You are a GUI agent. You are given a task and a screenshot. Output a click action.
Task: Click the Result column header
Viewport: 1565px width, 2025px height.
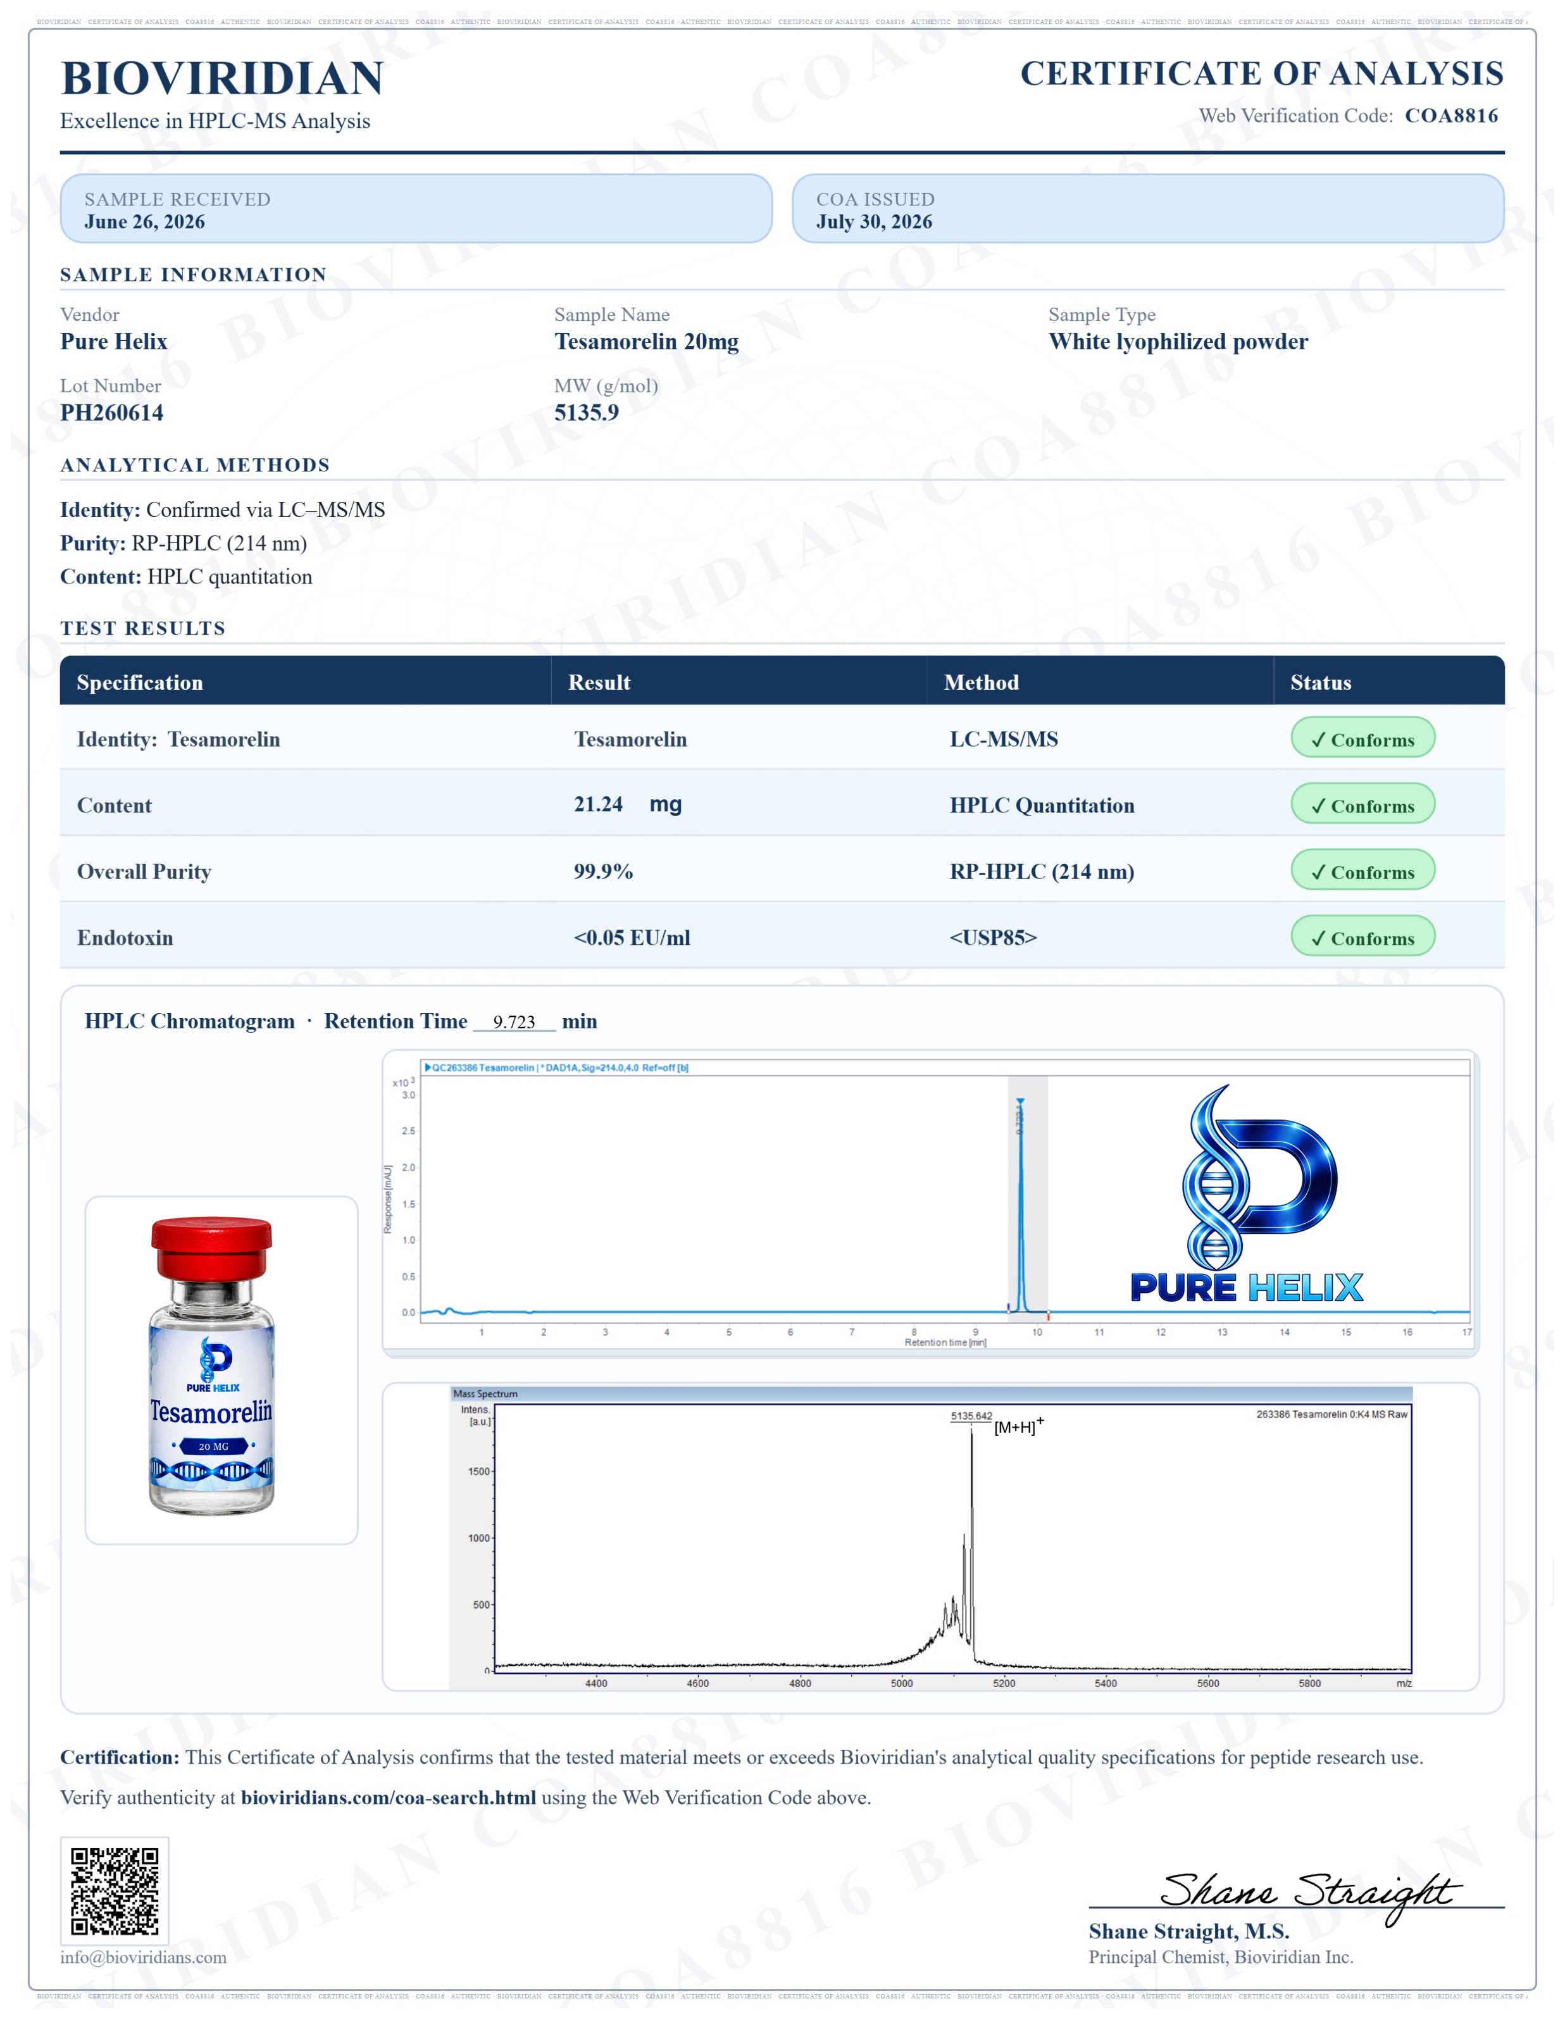(599, 682)
